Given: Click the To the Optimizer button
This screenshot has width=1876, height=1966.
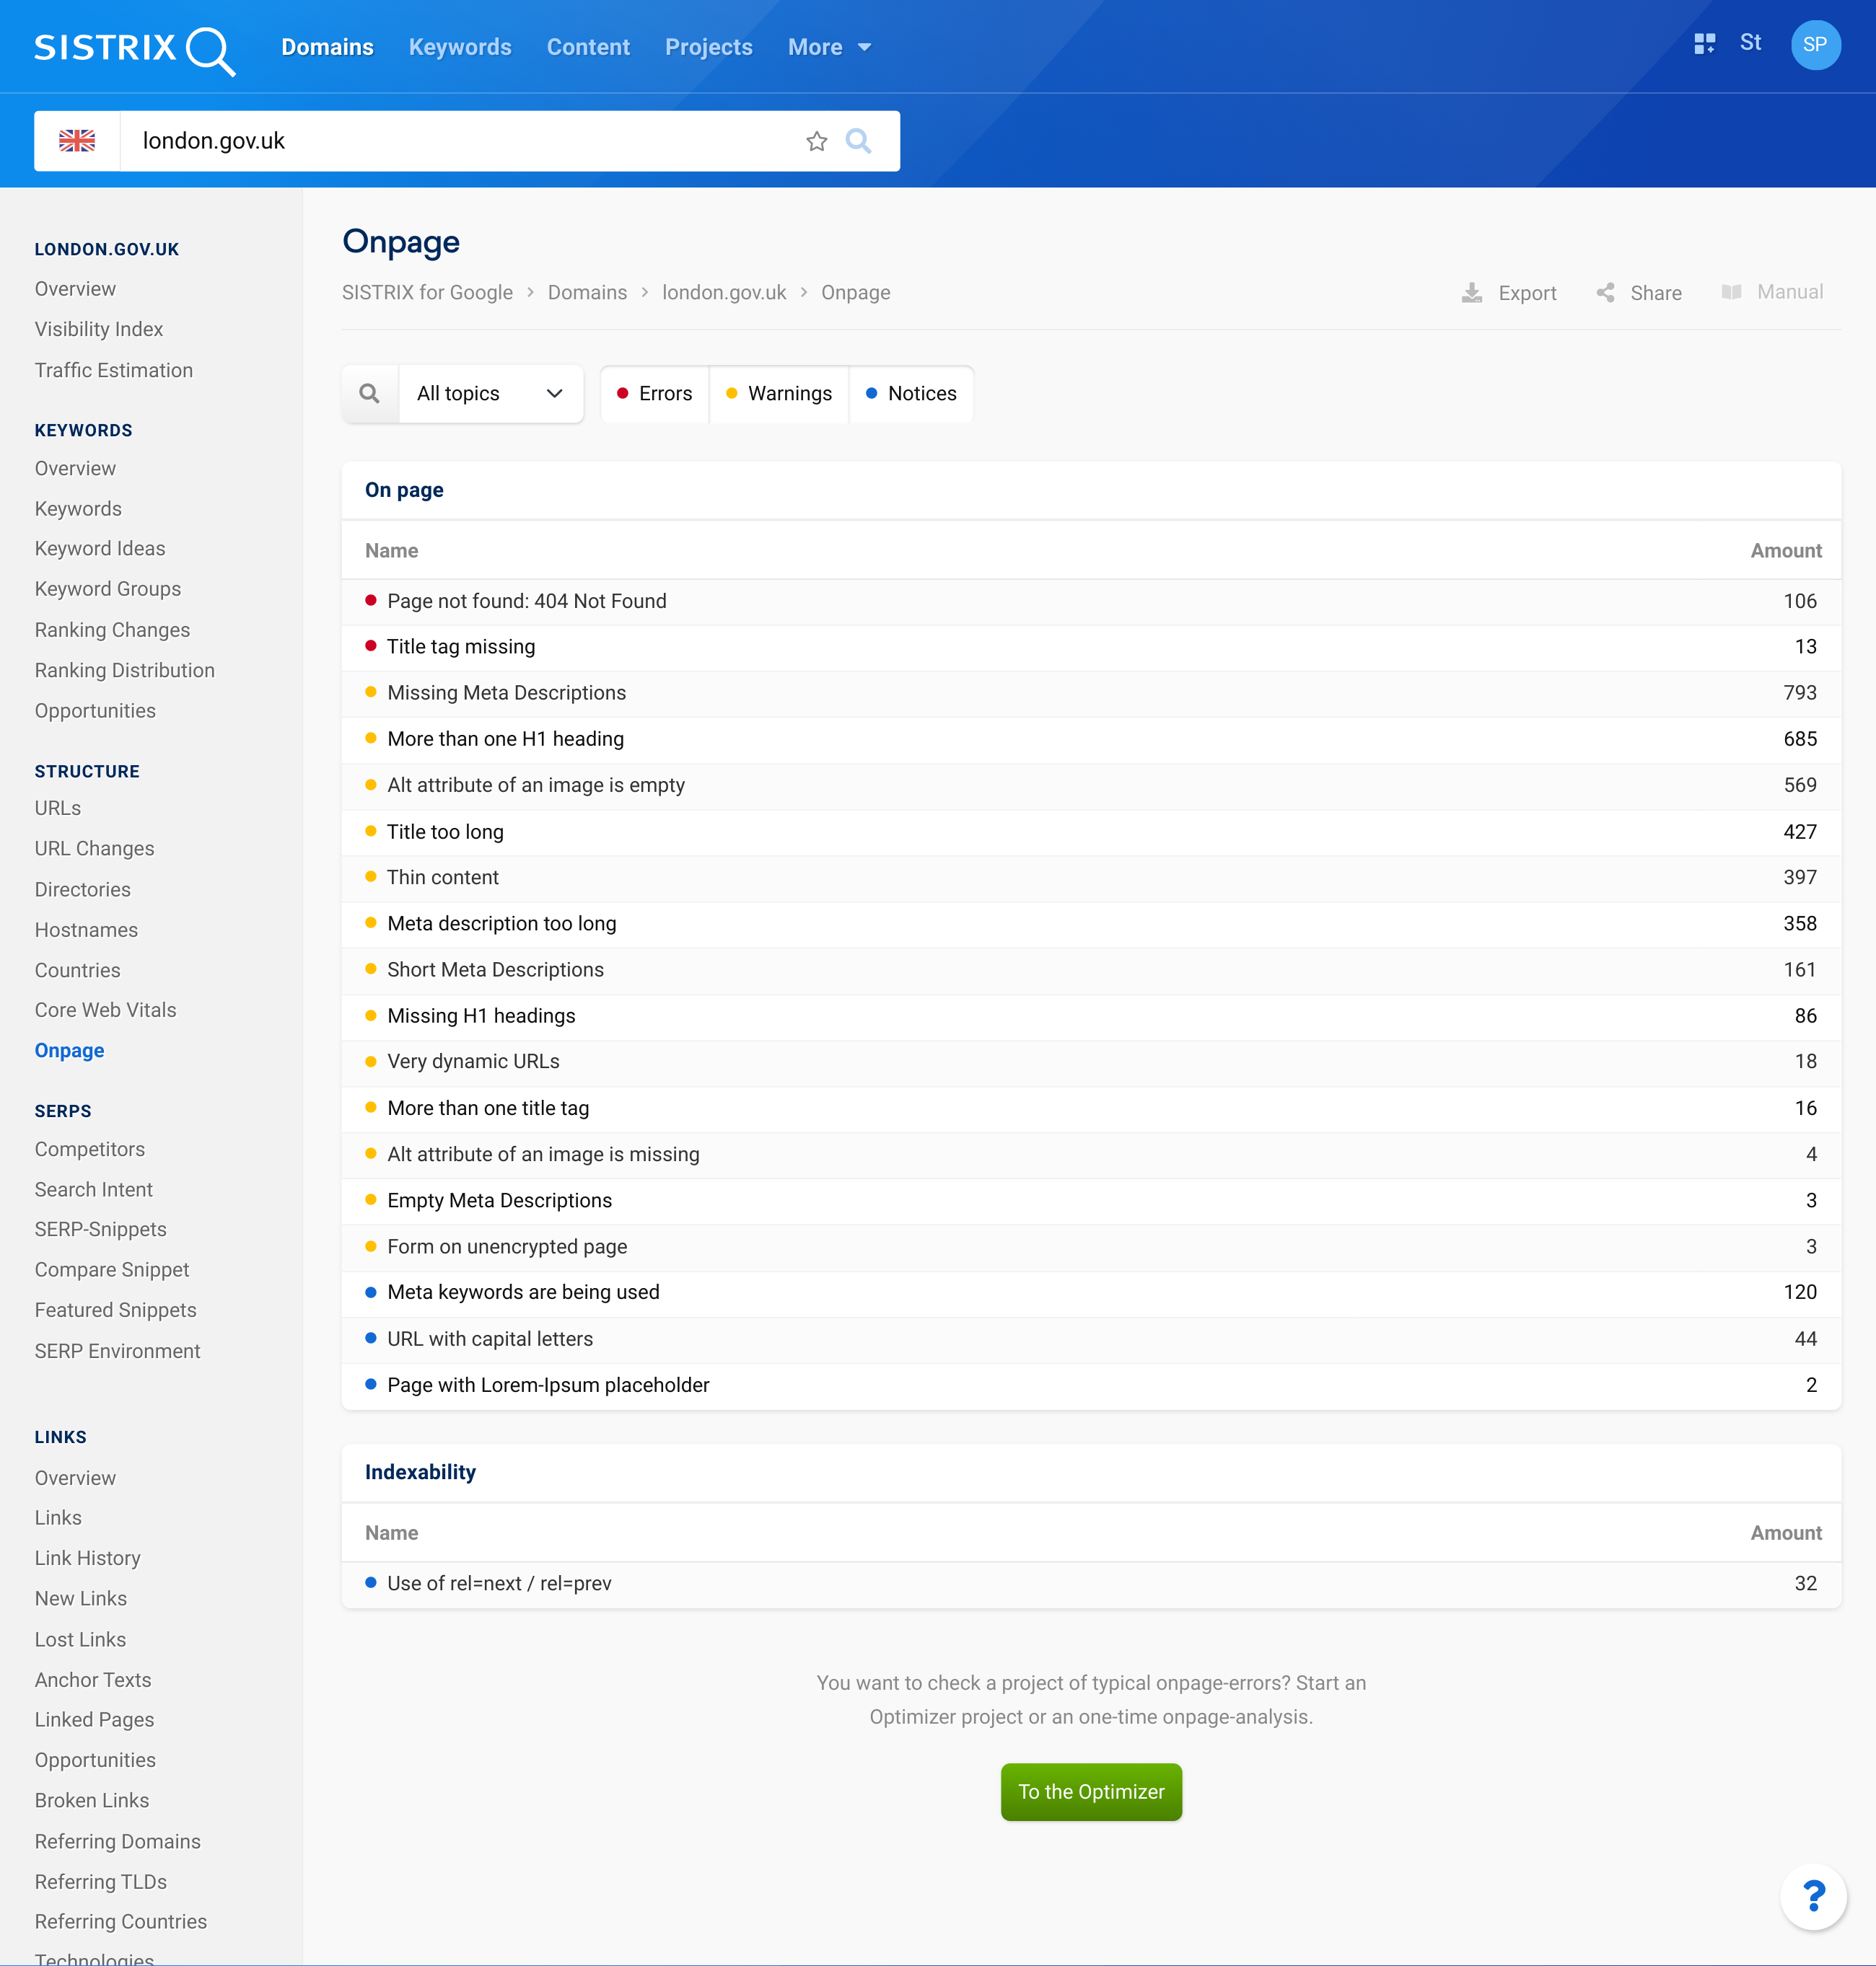Looking at the screenshot, I should [x=1091, y=1792].
